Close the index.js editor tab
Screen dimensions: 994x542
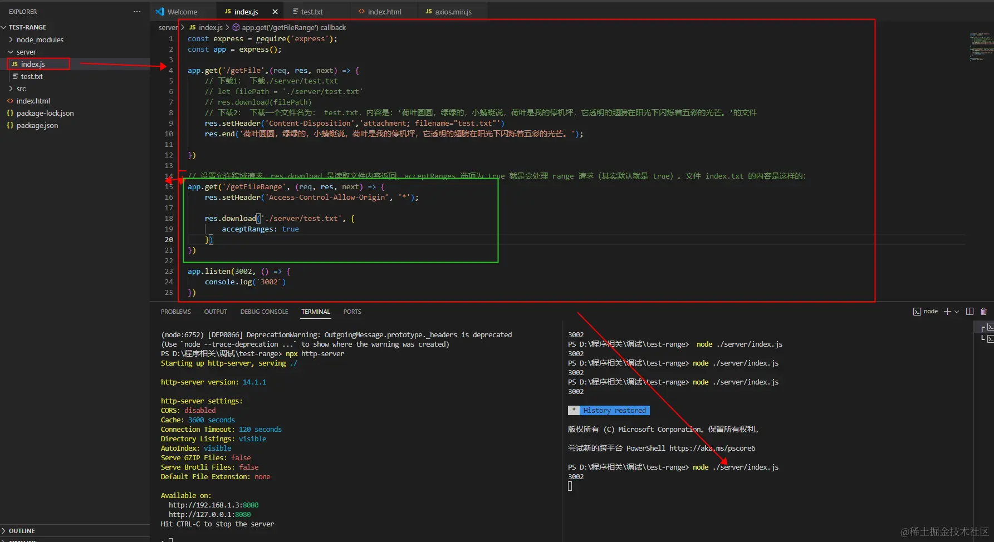275,12
